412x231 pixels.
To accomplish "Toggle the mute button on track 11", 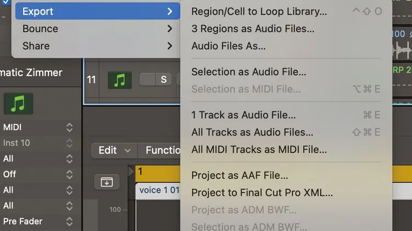I will [147, 79].
